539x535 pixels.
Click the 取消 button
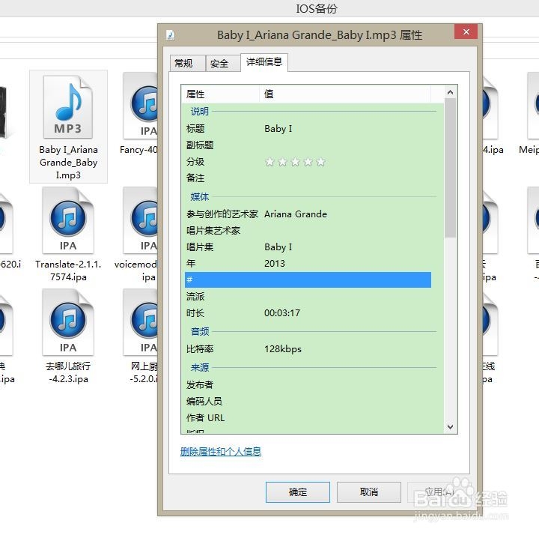pyautogui.click(x=369, y=492)
